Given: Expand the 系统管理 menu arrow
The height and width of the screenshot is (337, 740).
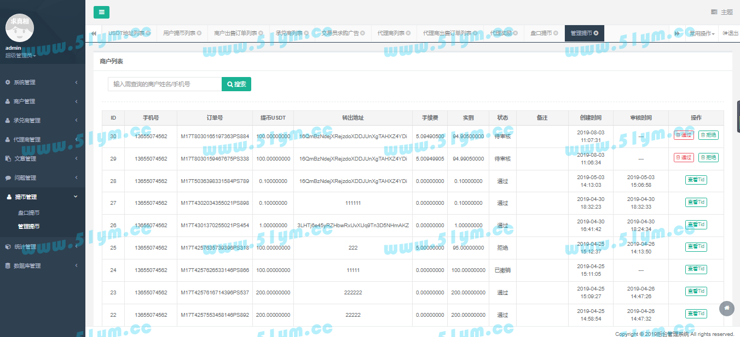Looking at the screenshot, I should (76, 82).
